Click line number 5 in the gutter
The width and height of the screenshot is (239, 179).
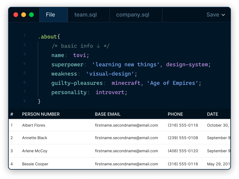24,73
